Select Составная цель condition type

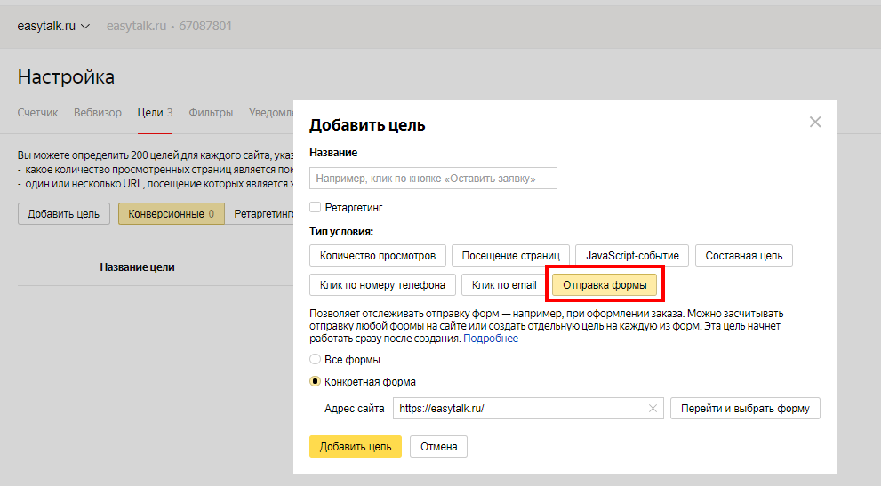click(743, 256)
